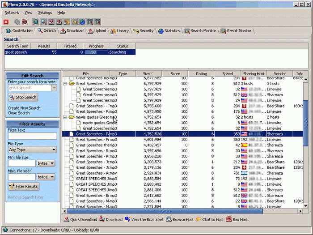Image resolution: width=313 pixels, height=235 pixels.
Task: Click the Download toolbar icon with red down arrow
Action: pyautogui.click(x=51, y=22)
